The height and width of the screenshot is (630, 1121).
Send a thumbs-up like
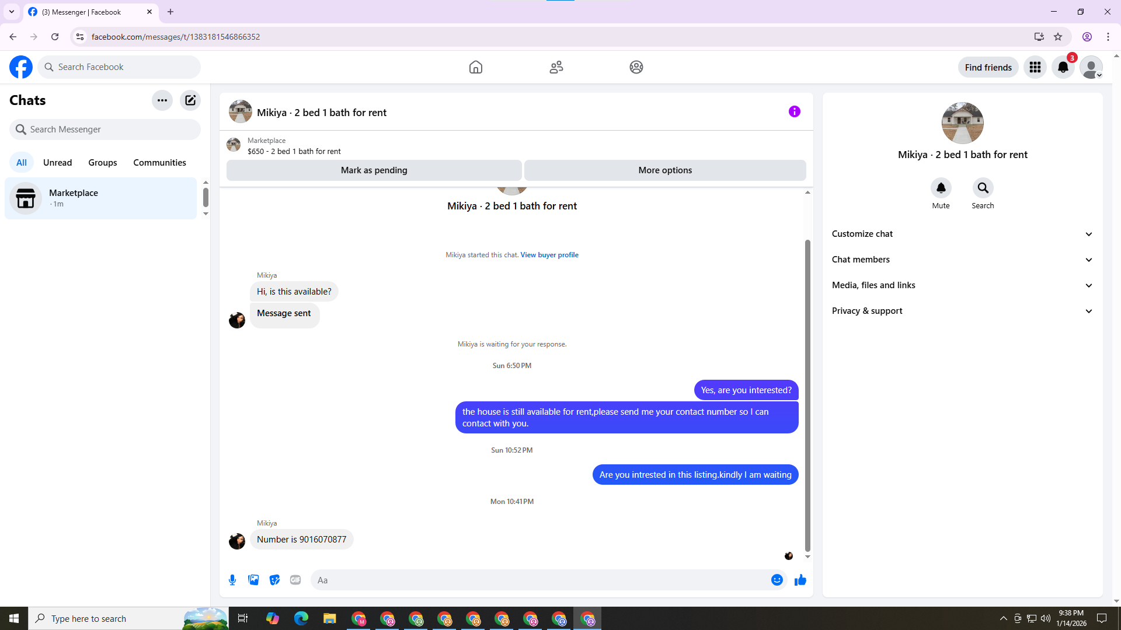coord(800,580)
